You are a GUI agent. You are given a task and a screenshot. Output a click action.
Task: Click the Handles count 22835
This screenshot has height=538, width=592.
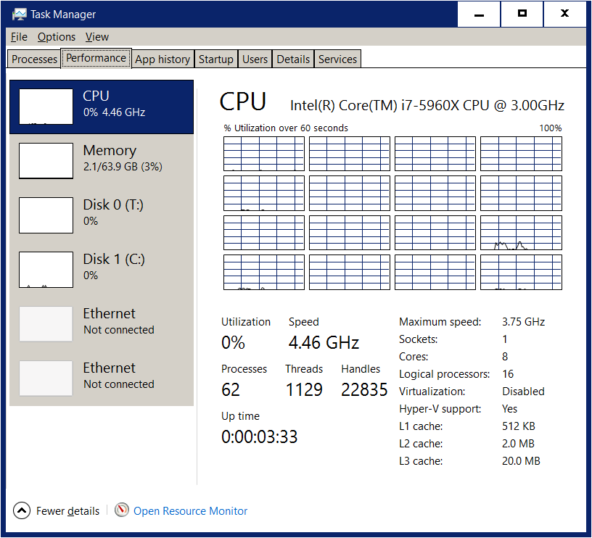(364, 390)
